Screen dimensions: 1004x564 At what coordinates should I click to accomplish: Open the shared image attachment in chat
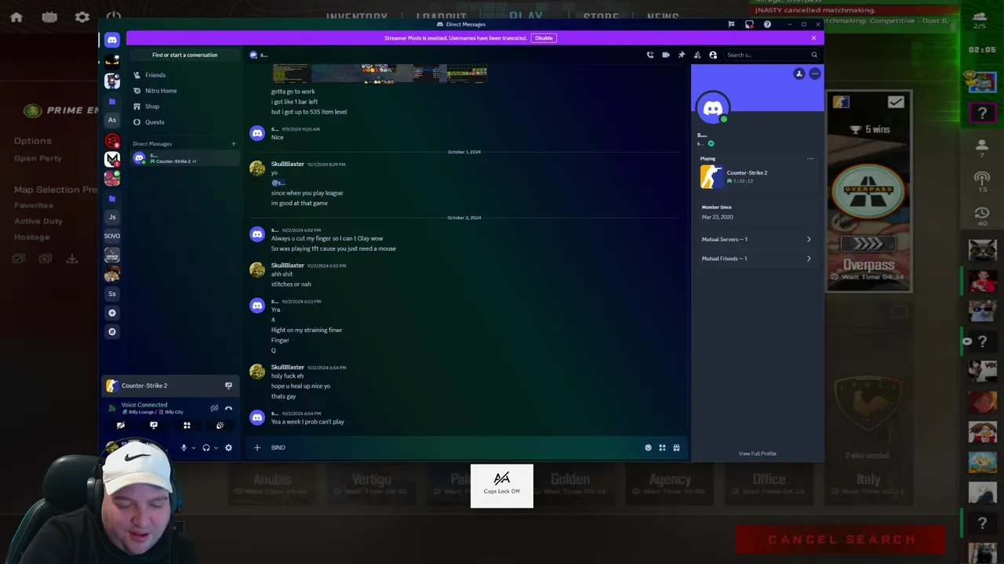pos(380,74)
